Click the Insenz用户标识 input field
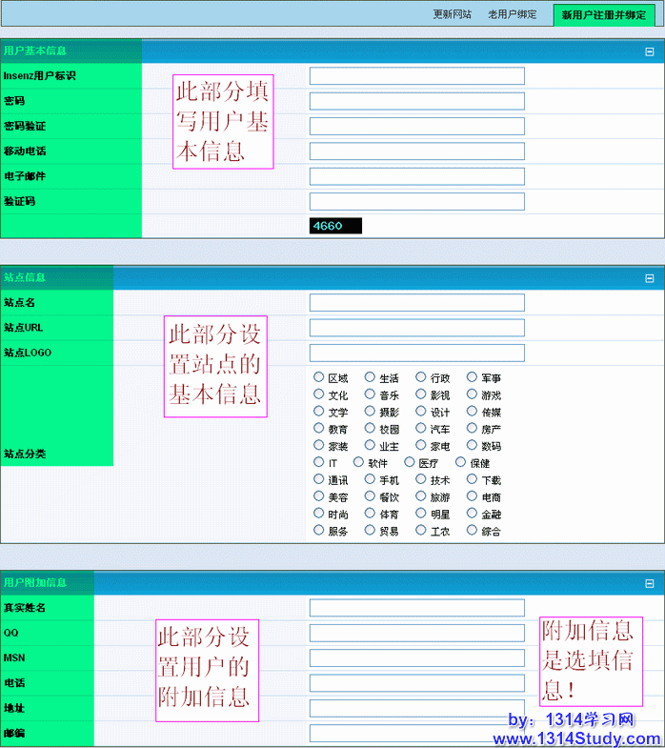The width and height of the screenshot is (665, 748). tap(416, 76)
